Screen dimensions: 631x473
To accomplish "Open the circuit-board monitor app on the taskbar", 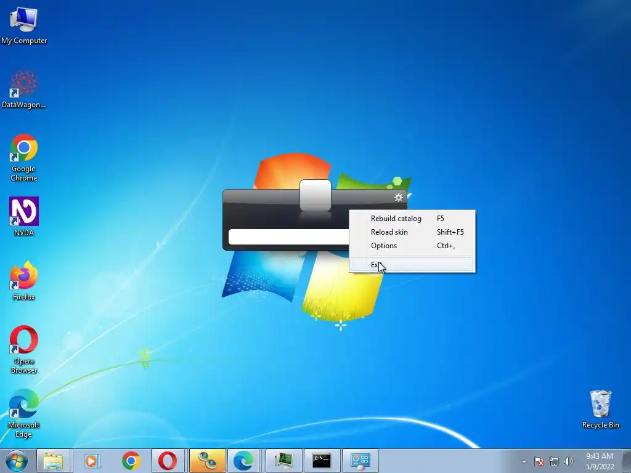I will 283,461.
